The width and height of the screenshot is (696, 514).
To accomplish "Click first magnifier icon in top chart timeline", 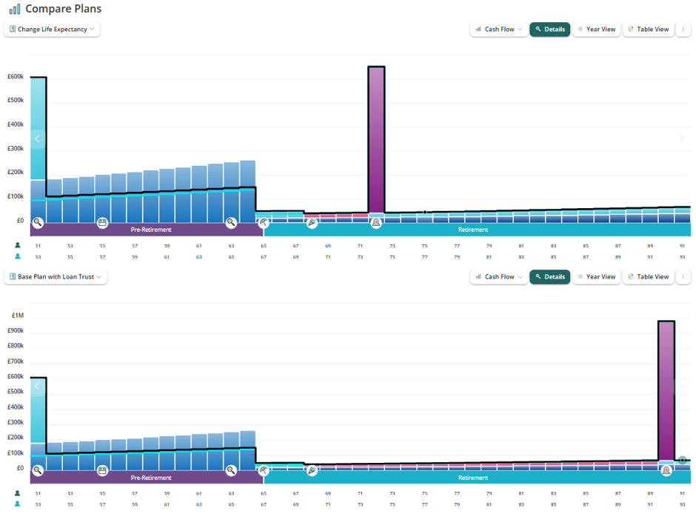I will click(39, 222).
